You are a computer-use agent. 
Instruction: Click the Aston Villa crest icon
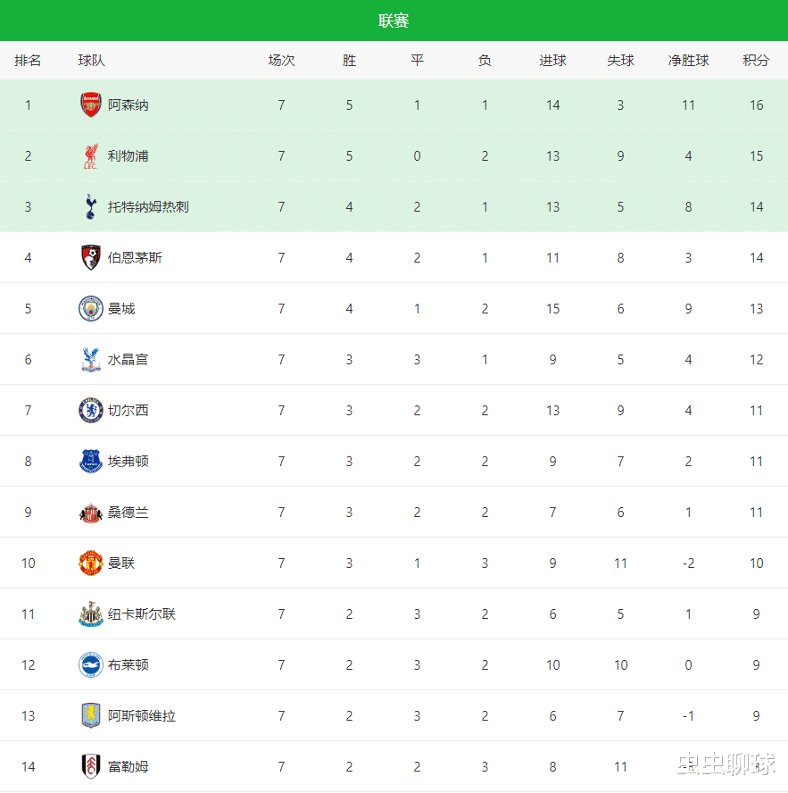91,716
